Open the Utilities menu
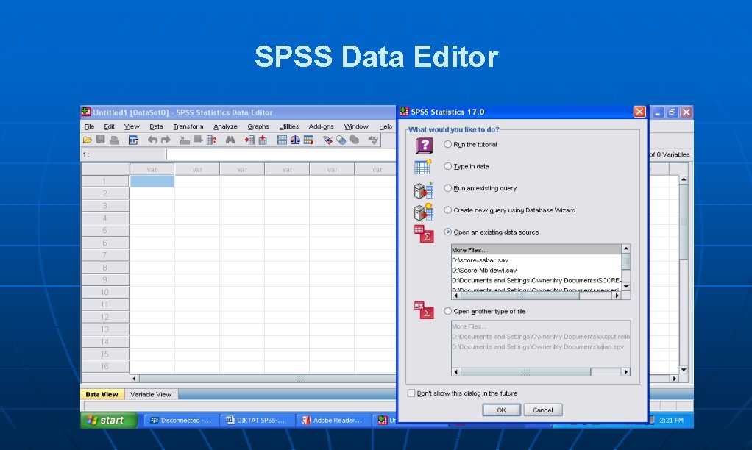This screenshot has height=450, width=752. 288,126
